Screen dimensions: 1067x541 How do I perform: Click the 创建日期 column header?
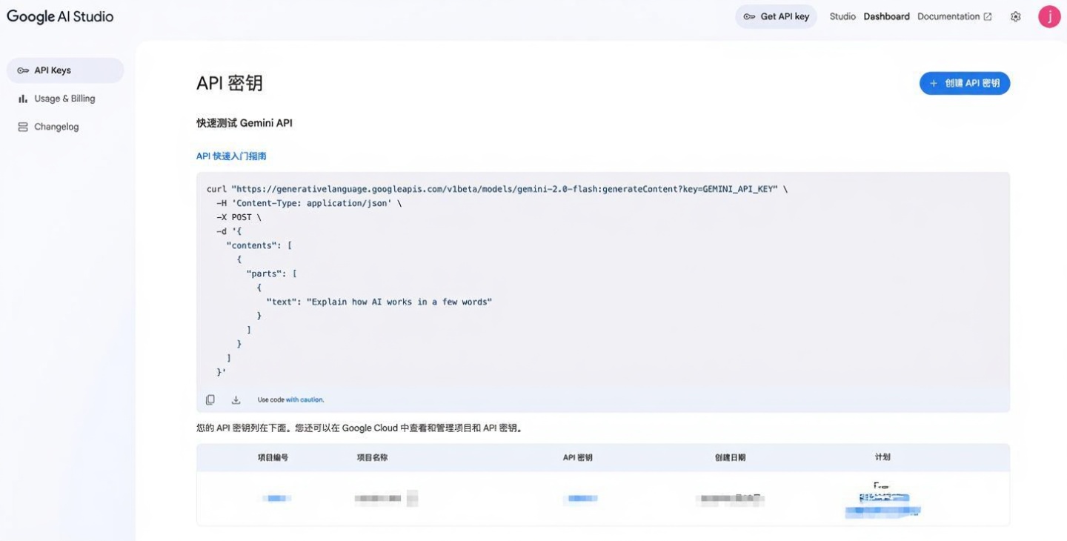pyautogui.click(x=731, y=457)
